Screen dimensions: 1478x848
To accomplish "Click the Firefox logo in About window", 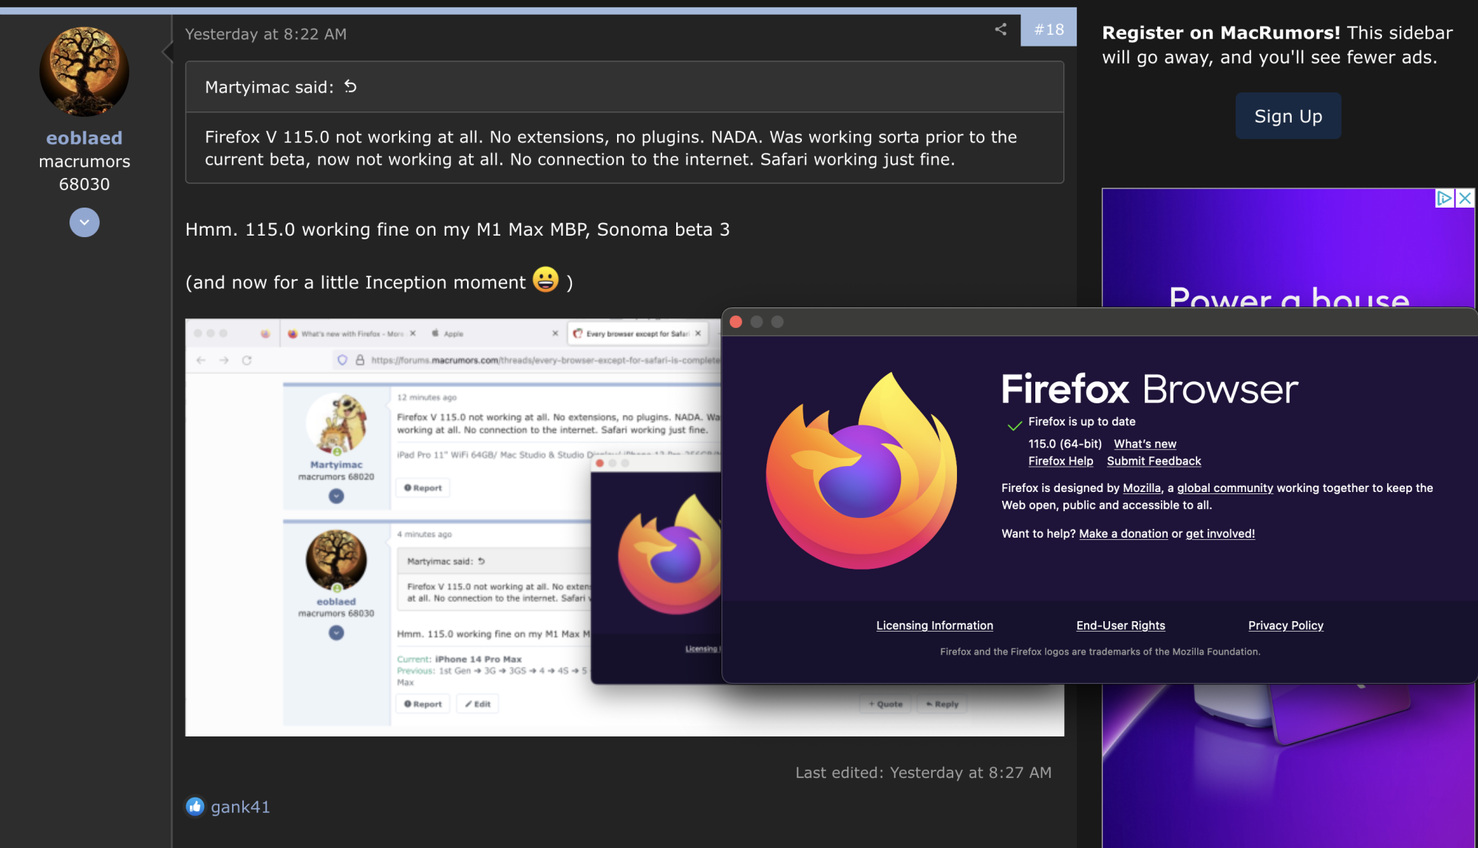I will click(x=861, y=471).
